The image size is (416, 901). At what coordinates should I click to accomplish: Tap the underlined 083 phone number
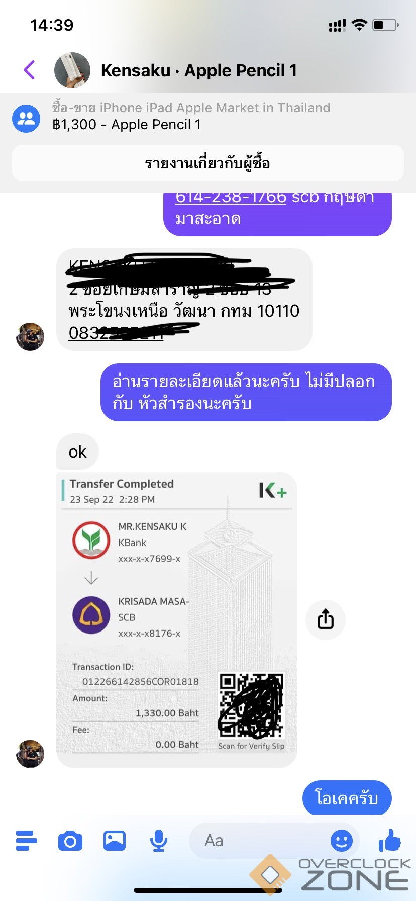coord(117,333)
